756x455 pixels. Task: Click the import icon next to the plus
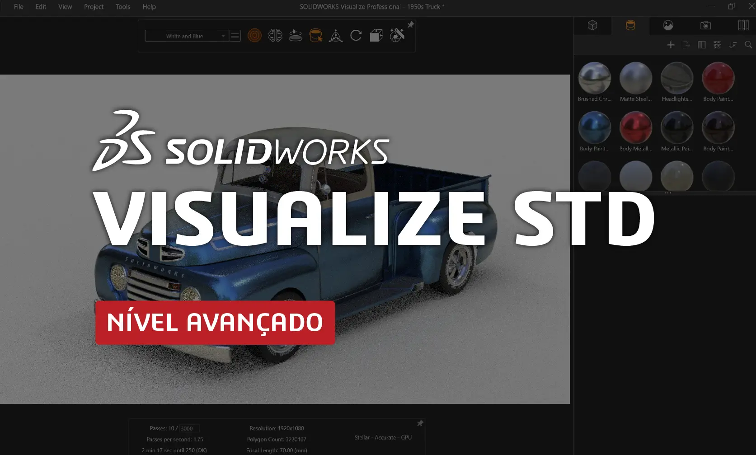click(686, 45)
